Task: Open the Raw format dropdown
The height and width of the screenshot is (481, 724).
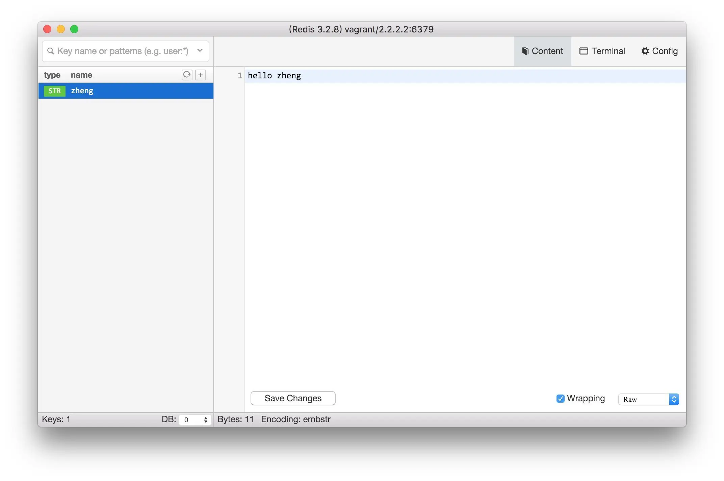Action: point(648,399)
